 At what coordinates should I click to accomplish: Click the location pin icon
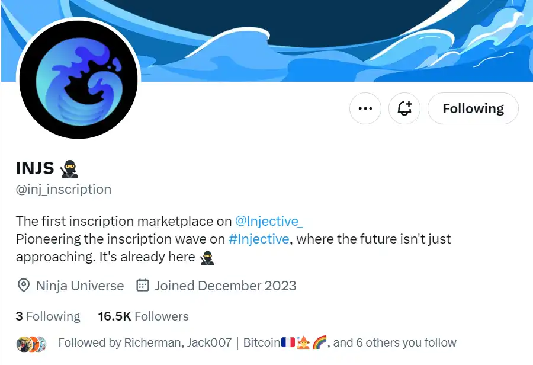click(x=24, y=286)
